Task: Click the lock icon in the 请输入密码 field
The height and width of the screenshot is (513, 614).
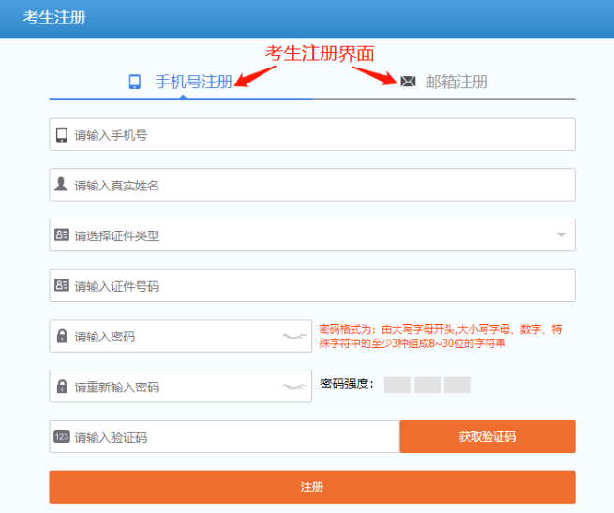Action: [x=62, y=336]
